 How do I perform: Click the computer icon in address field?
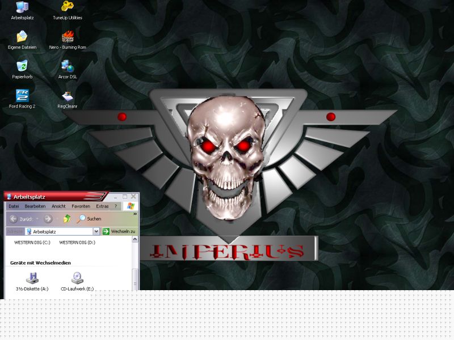pyautogui.click(x=29, y=232)
